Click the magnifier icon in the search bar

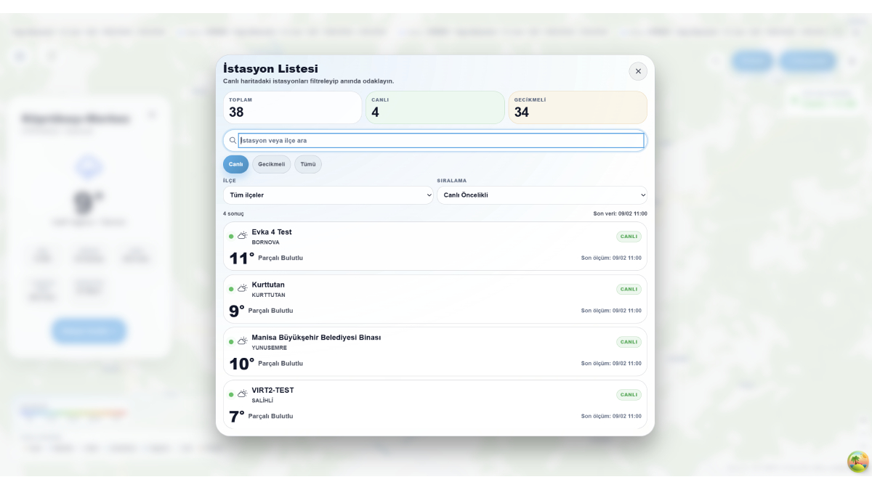[x=233, y=141]
